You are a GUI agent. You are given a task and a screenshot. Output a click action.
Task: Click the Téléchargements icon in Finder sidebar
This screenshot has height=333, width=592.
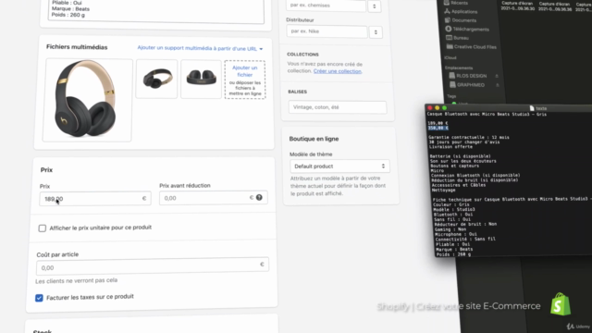click(448, 29)
